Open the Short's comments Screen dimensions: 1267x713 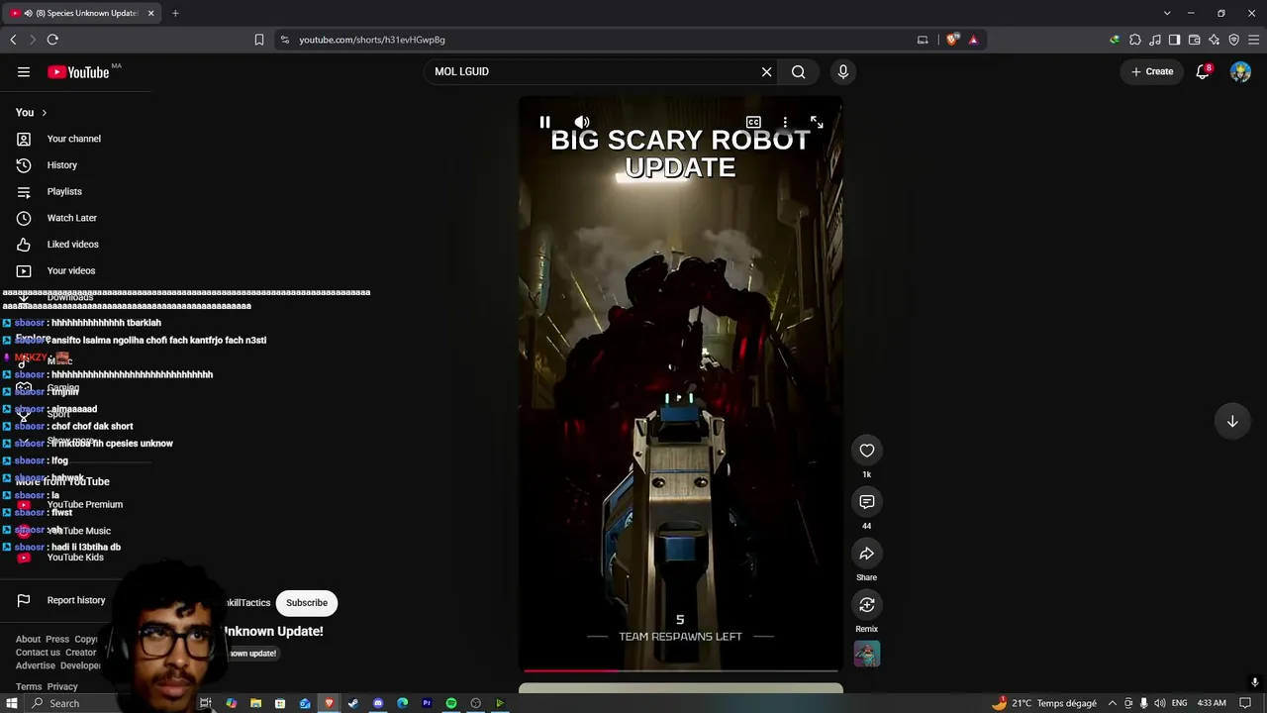867,502
